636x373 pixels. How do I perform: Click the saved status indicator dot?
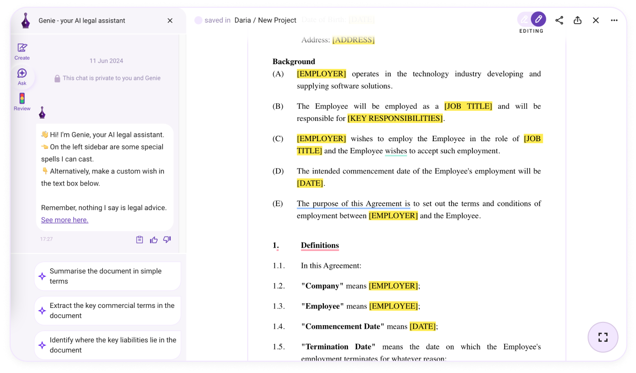coord(198,20)
